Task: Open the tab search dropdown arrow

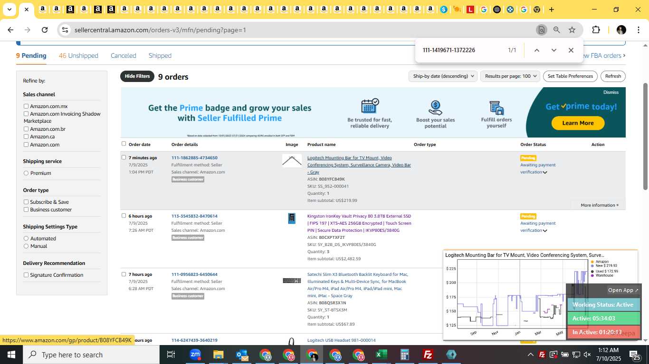Action: point(9,9)
